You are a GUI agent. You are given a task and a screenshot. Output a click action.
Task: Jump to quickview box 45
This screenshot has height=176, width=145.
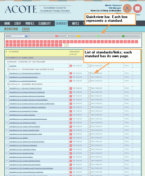tap(45, 45)
